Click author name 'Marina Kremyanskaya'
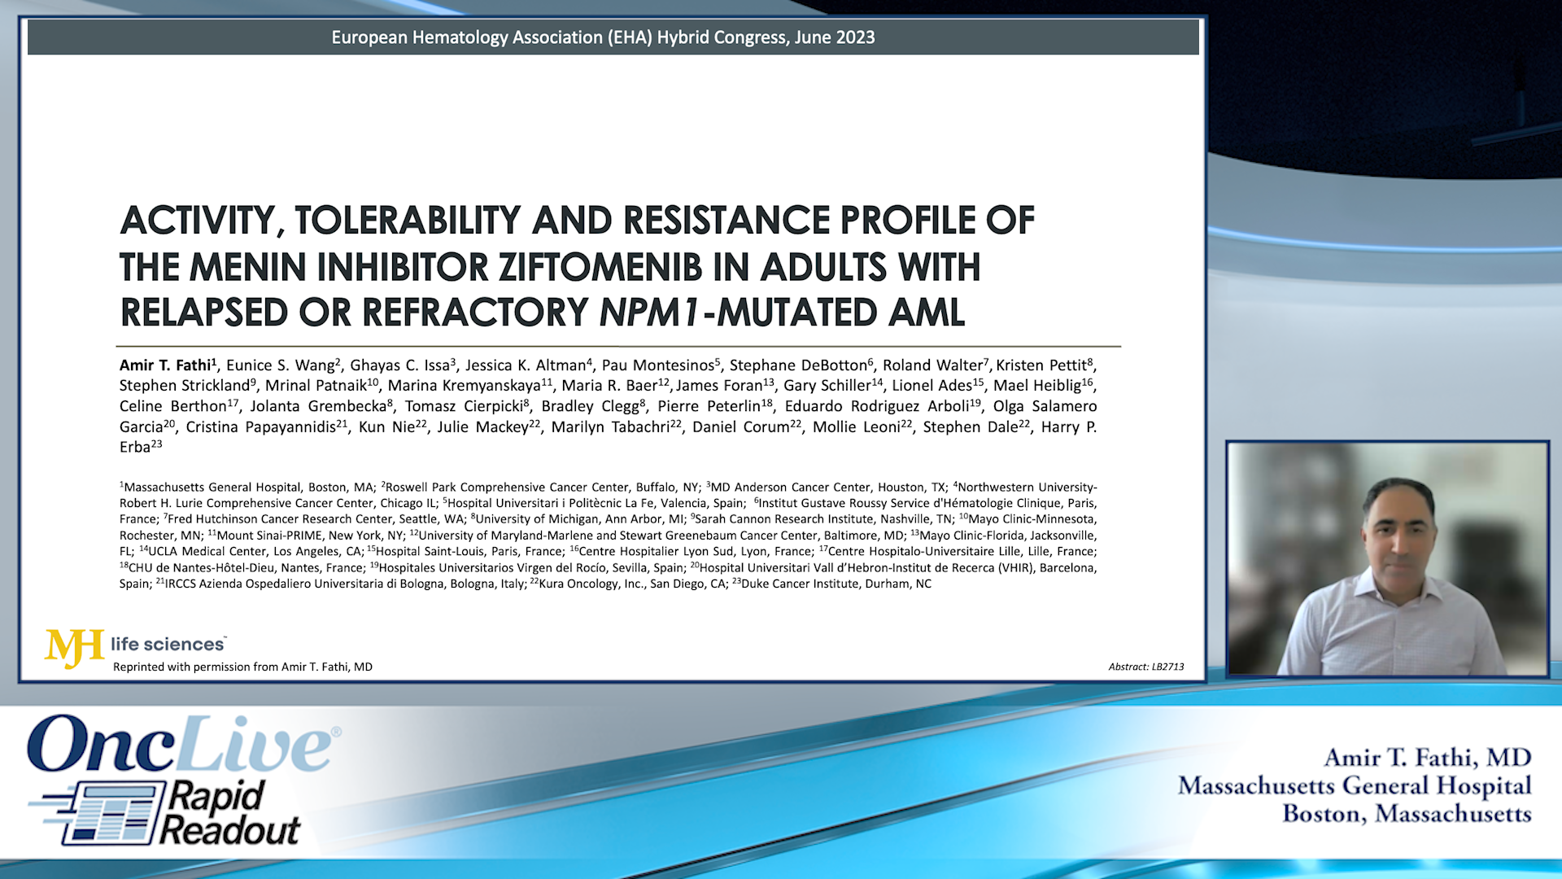Image resolution: width=1562 pixels, height=879 pixels. click(x=465, y=386)
